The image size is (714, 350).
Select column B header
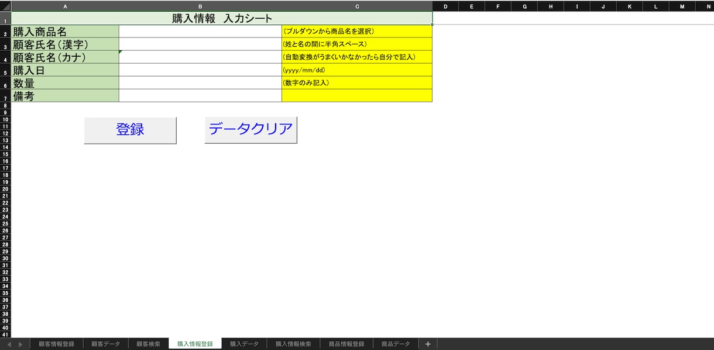(x=200, y=6)
